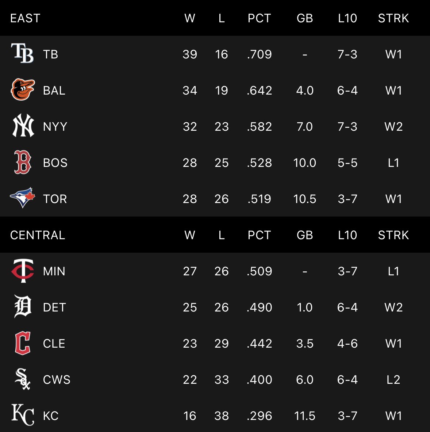Select the L10 header in CENTRAL table

click(348, 235)
